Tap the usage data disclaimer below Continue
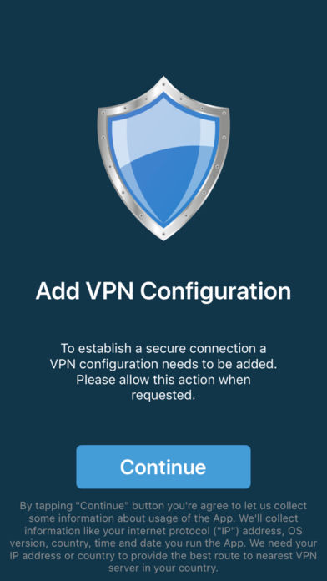This screenshot has width=327, height=581. pos(163,537)
